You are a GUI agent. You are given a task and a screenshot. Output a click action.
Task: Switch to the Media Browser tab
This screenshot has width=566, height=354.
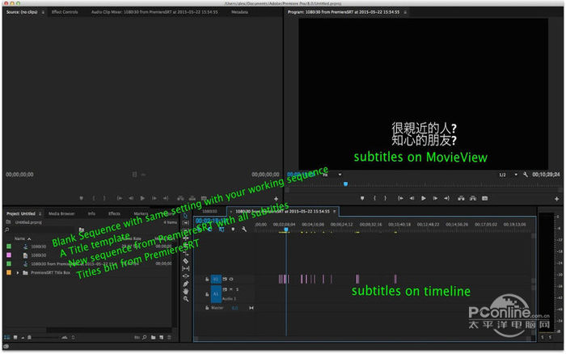[x=61, y=213]
